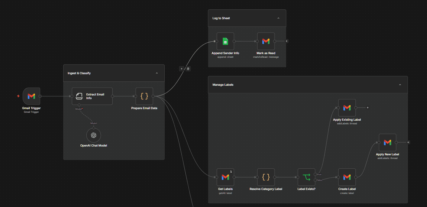Click the Prepare Email Data output connector
Image resolution: width=427 pixels, height=207 pixels.
tap(153, 96)
